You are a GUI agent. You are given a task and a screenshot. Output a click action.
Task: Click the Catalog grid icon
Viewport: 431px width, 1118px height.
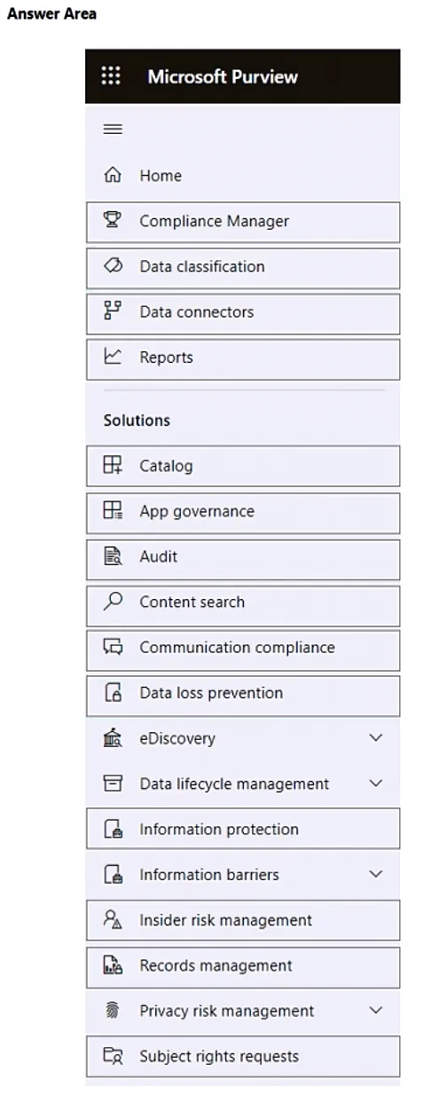pos(113,466)
